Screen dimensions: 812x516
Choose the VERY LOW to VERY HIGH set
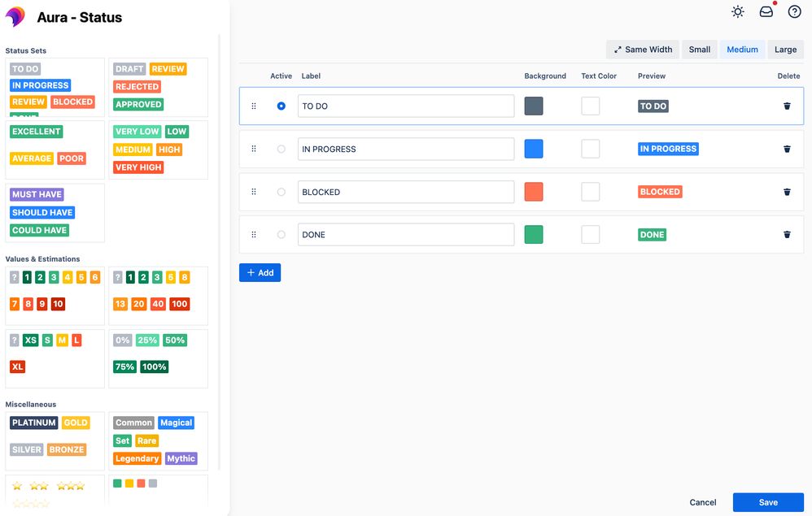[x=159, y=150]
